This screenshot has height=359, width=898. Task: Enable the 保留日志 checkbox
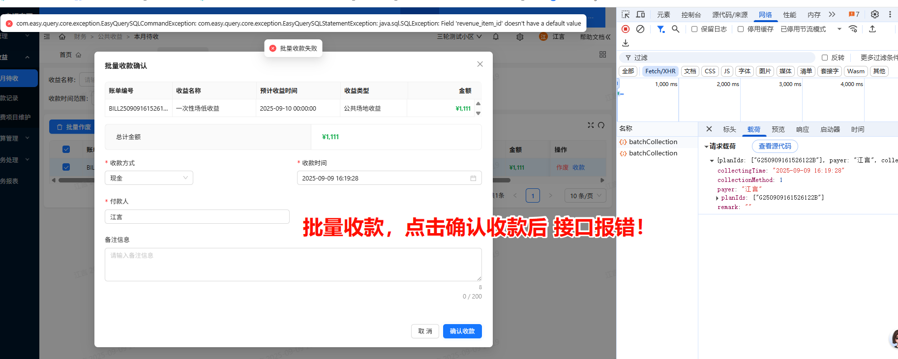[694, 29]
